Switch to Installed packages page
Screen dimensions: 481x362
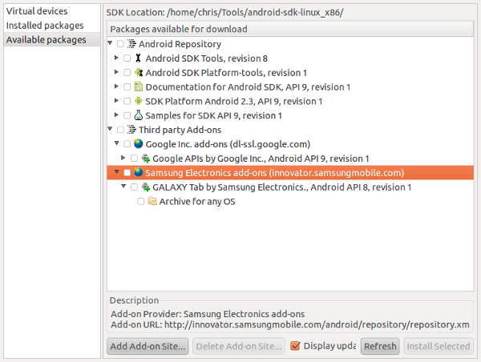tap(42, 26)
